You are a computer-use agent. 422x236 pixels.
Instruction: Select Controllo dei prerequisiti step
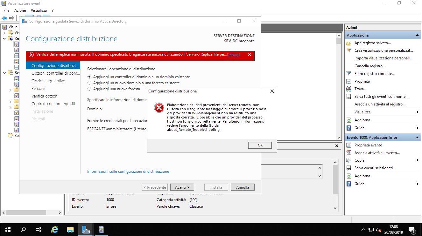tap(53, 104)
